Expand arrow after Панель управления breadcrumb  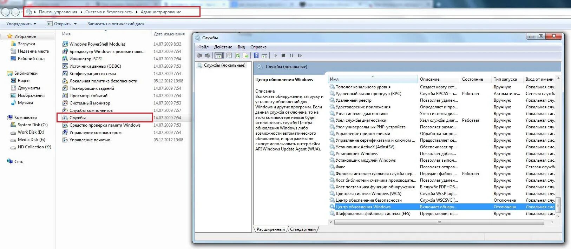pyautogui.click(x=81, y=12)
